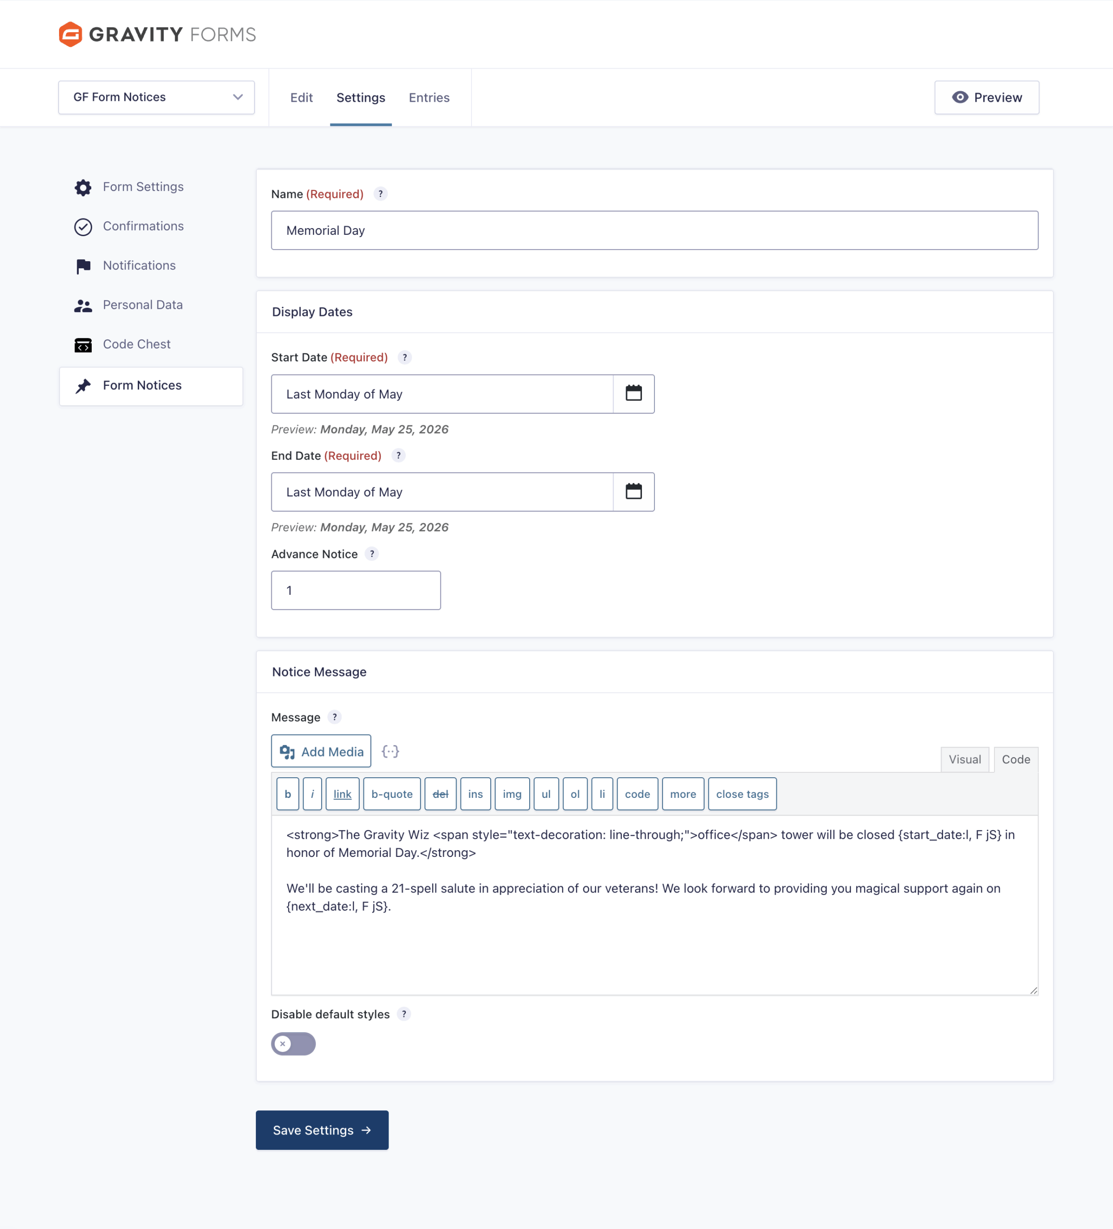The width and height of the screenshot is (1113, 1229).
Task: Click the Message help question icon
Action: pyautogui.click(x=334, y=717)
